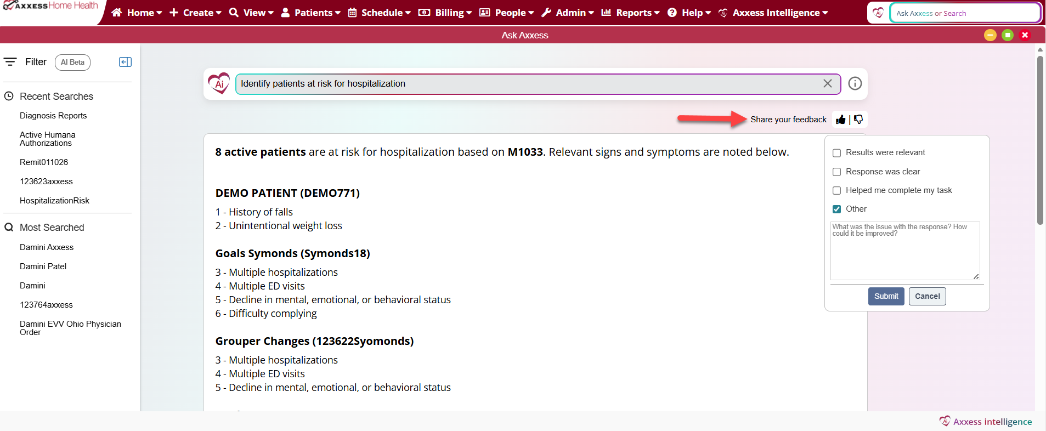Click the thumbs up feedback icon
This screenshot has width=1046, height=431.
pyautogui.click(x=841, y=120)
